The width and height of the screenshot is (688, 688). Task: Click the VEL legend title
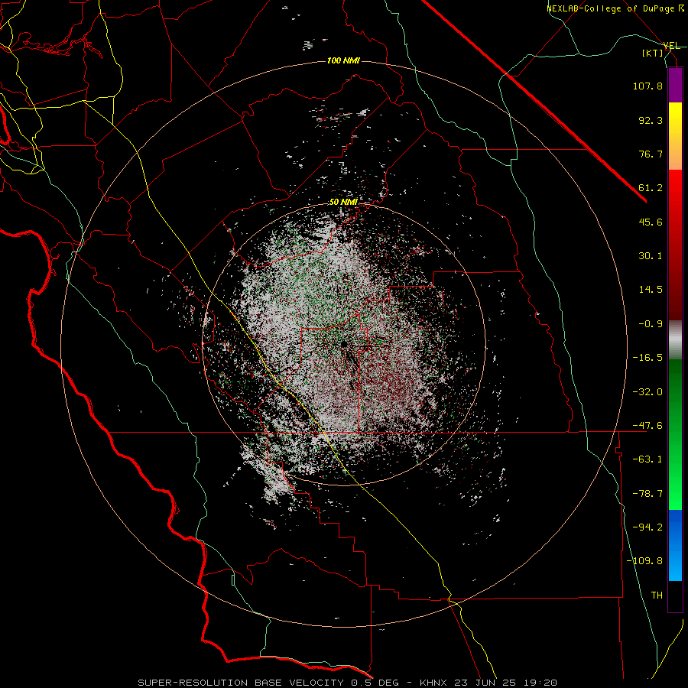click(671, 46)
